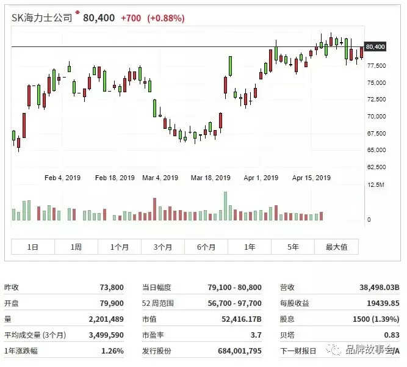This screenshot has height=367, width=407.
Task: Click the tallest green volume bar
Action: tap(225, 206)
